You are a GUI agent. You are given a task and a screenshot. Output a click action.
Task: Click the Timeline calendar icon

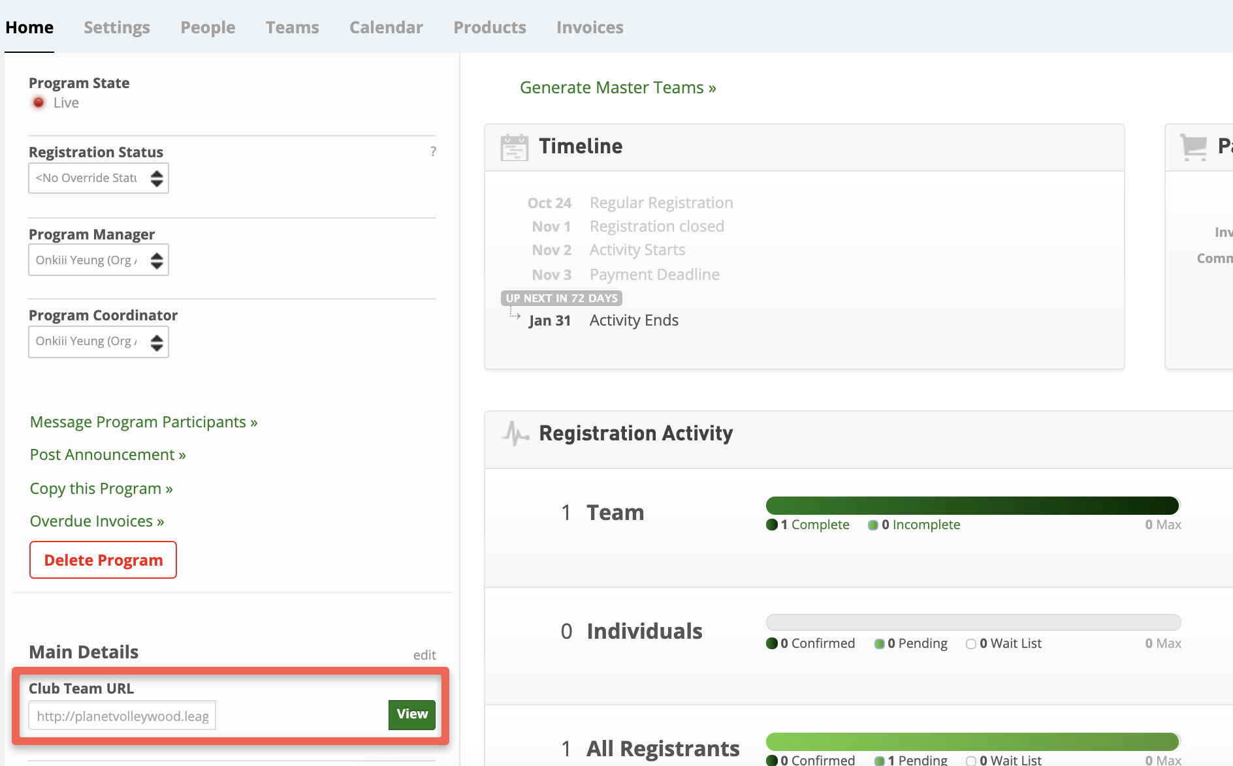(x=515, y=147)
